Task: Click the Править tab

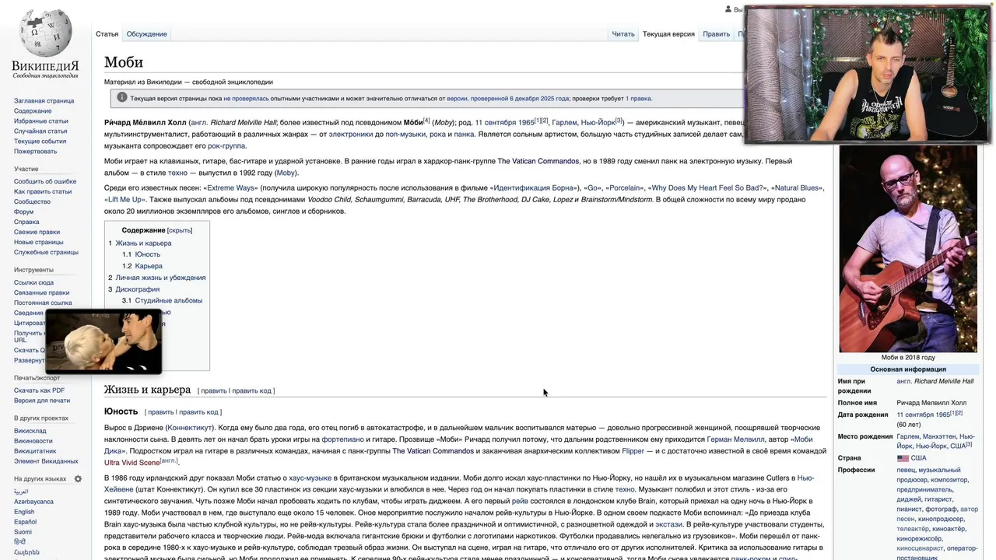Action: (x=716, y=34)
